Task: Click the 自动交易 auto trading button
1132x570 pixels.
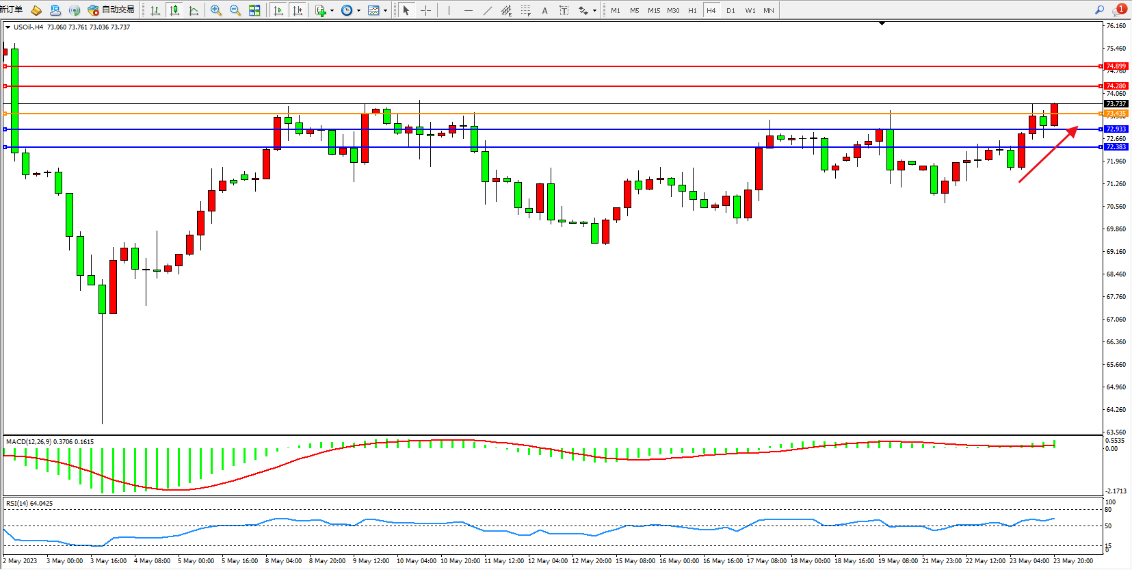Action: point(111,10)
